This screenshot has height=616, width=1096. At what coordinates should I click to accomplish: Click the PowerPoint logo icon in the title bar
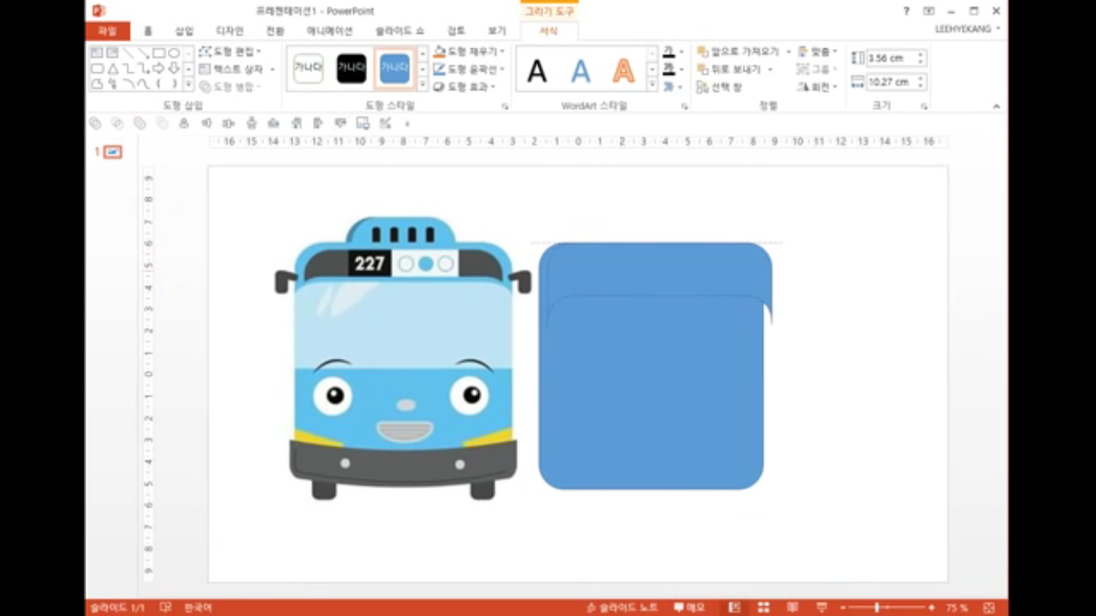98,10
